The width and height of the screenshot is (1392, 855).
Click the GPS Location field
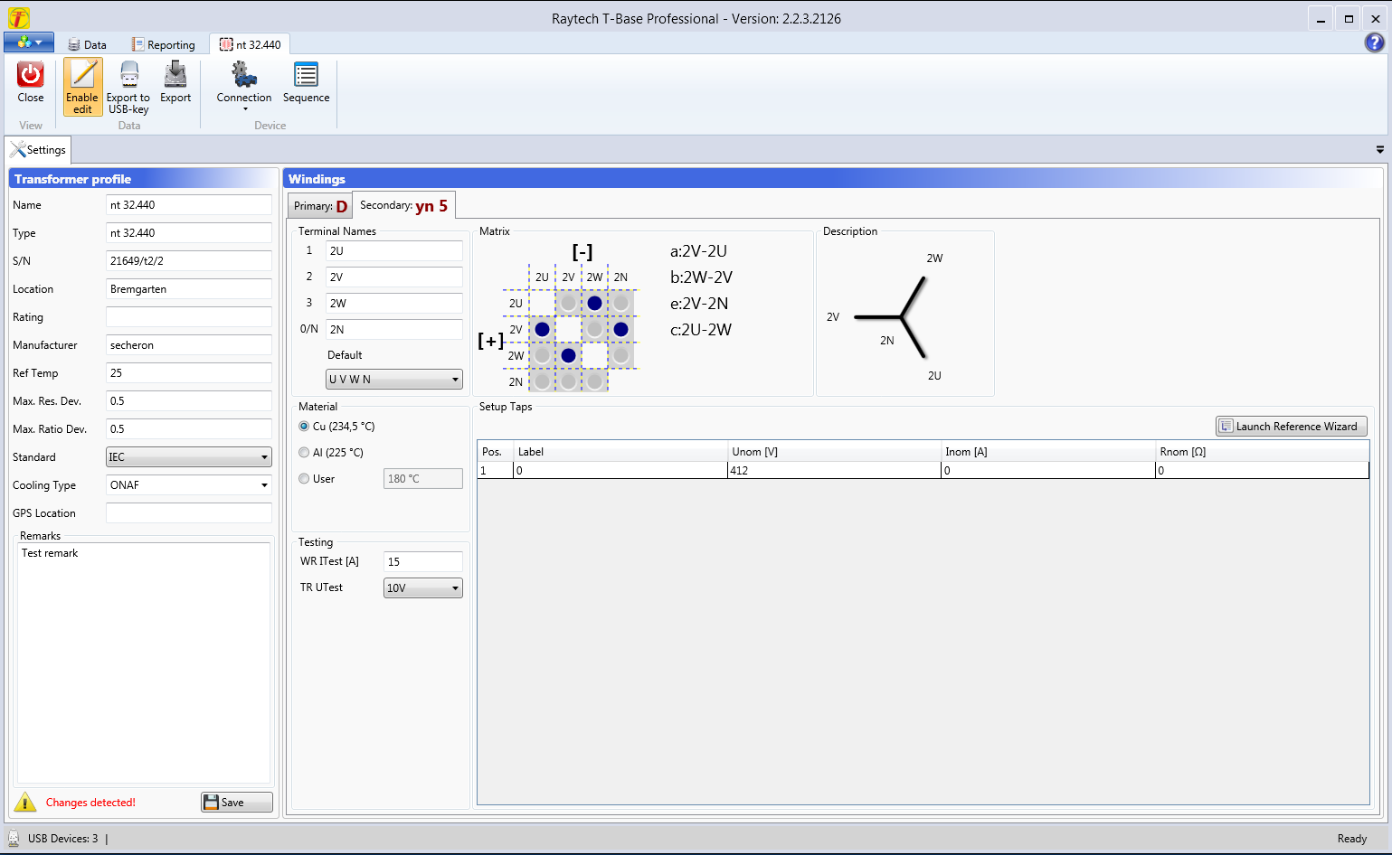coord(189,513)
